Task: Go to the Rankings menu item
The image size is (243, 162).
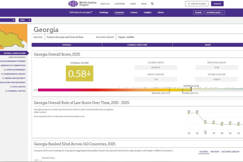Action: coord(104,12)
